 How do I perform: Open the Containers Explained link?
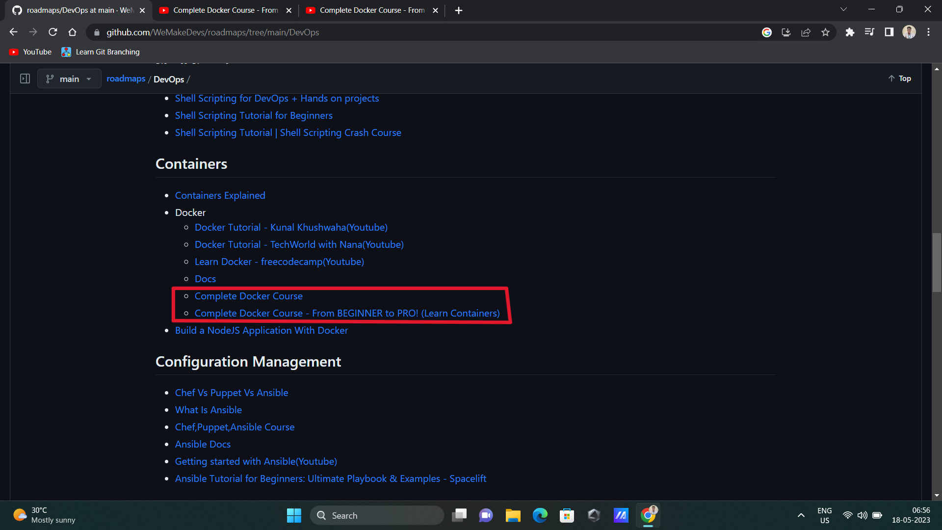[x=220, y=195]
